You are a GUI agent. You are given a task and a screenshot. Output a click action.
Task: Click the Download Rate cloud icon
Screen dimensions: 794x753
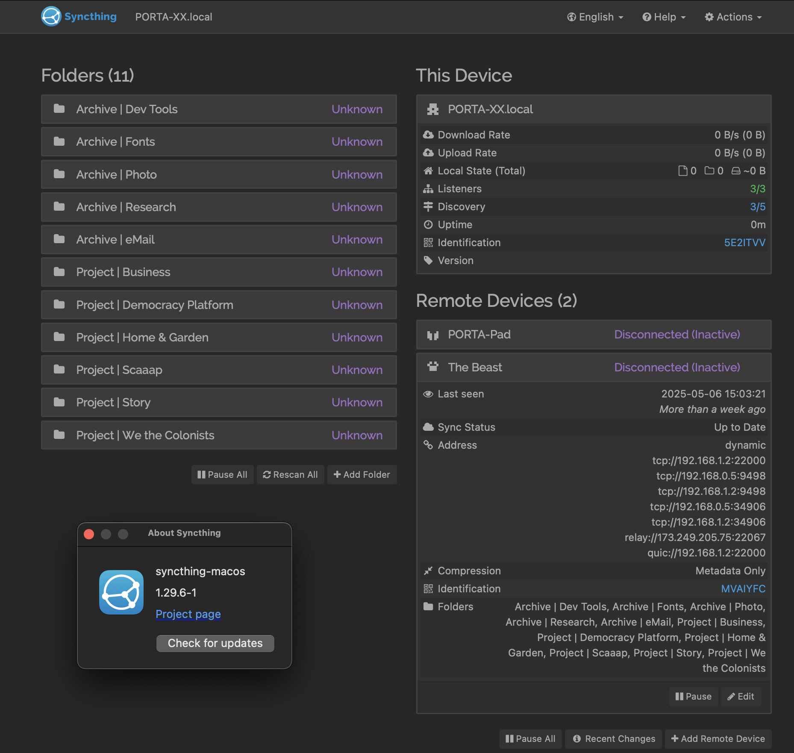pos(428,135)
